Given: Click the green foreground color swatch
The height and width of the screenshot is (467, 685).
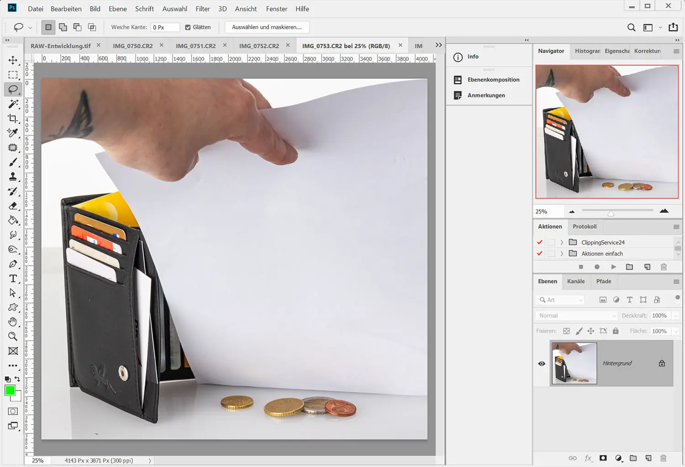Looking at the screenshot, I should [x=10, y=390].
